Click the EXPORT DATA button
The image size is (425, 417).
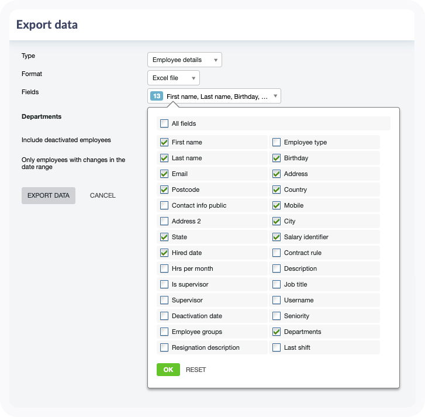pyautogui.click(x=49, y=195)
